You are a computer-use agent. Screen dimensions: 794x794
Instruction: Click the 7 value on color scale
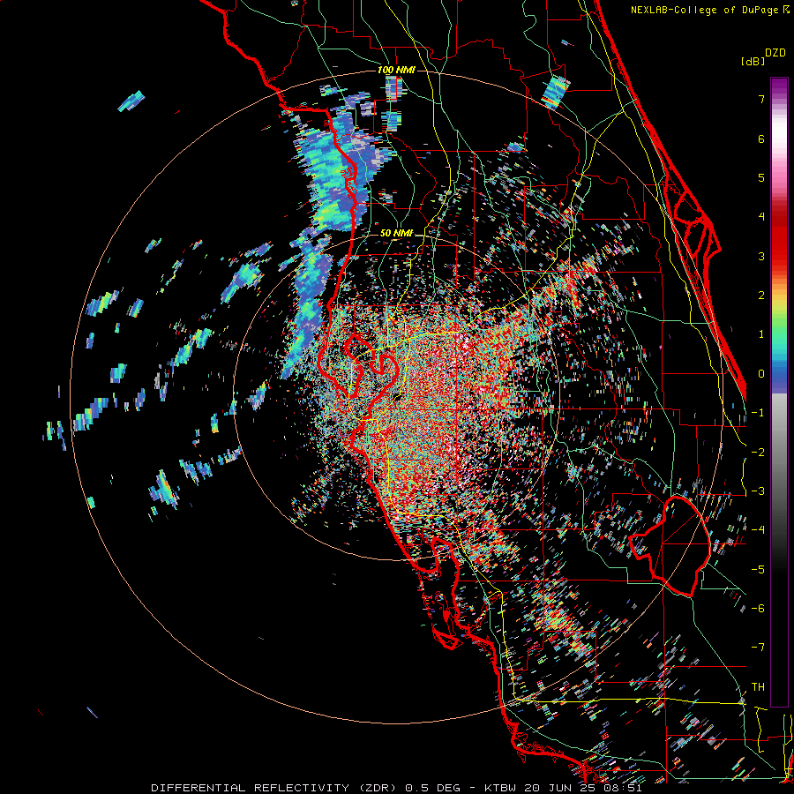pyautogui.click(x=761, y=99)
